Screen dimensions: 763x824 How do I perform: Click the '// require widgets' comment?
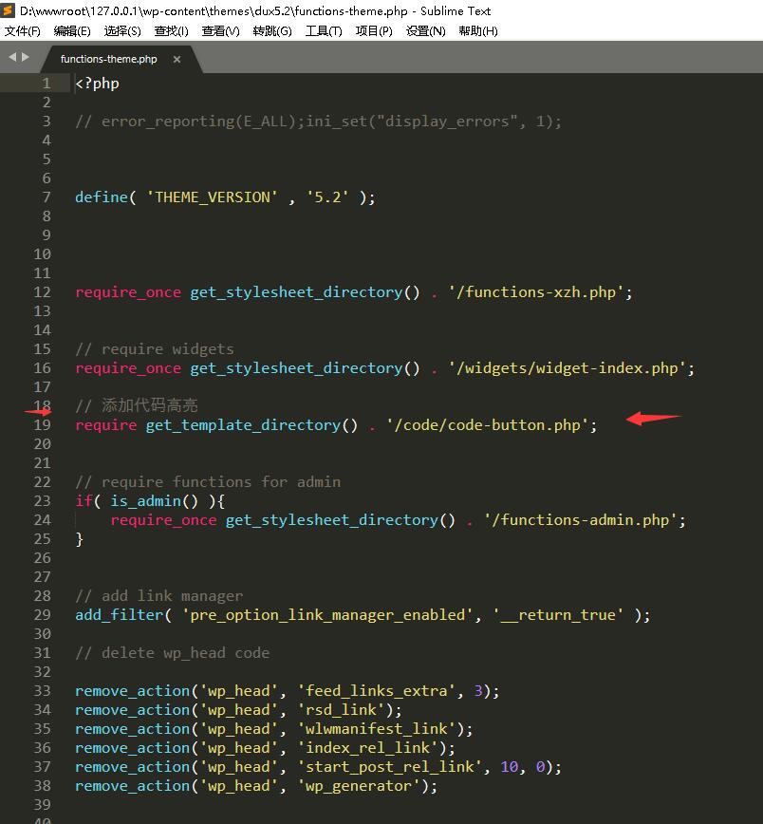(x=155, y=349)
